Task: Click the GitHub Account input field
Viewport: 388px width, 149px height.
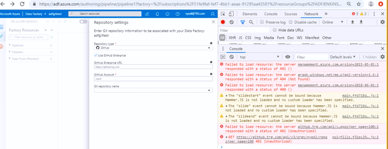Action: [x=153, y=79]
